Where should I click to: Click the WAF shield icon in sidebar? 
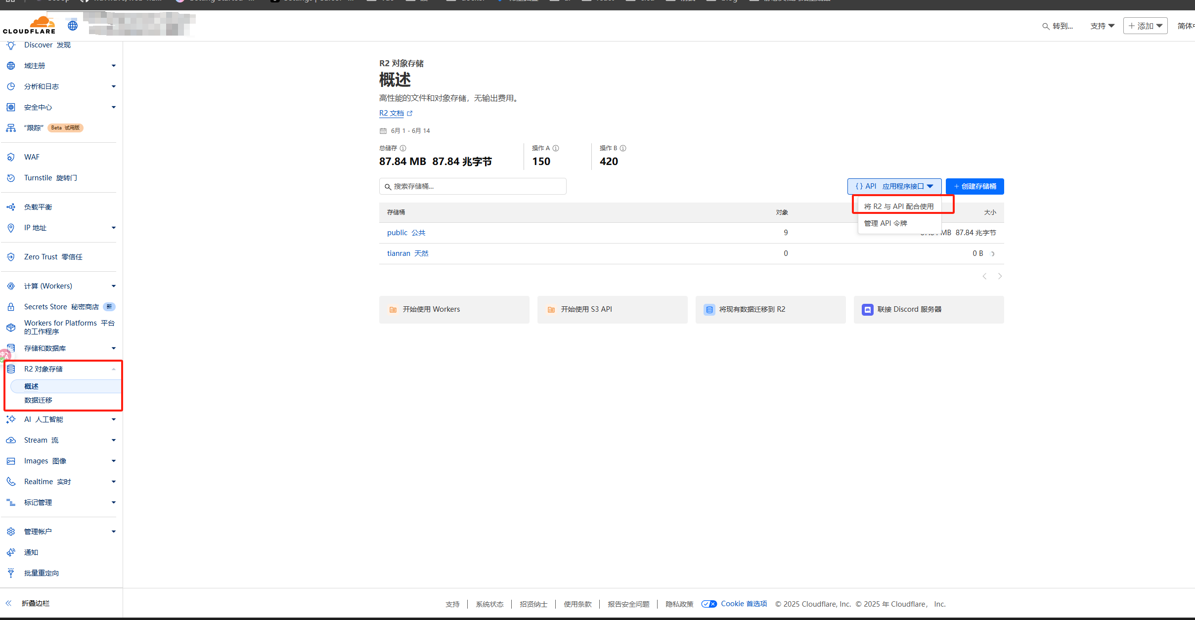[x=11, y=157]
